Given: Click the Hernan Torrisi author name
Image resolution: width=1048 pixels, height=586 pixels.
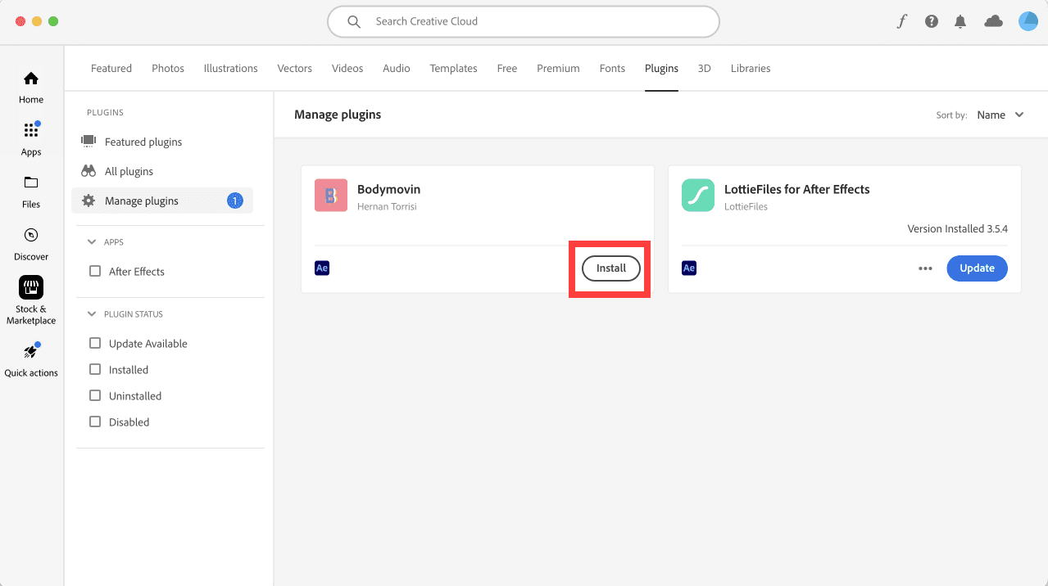Looking at the screenshot, I should 387,207.
